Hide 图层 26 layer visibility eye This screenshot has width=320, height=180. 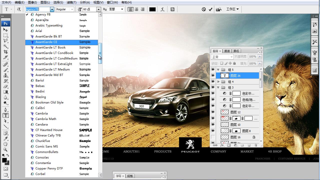213,75
